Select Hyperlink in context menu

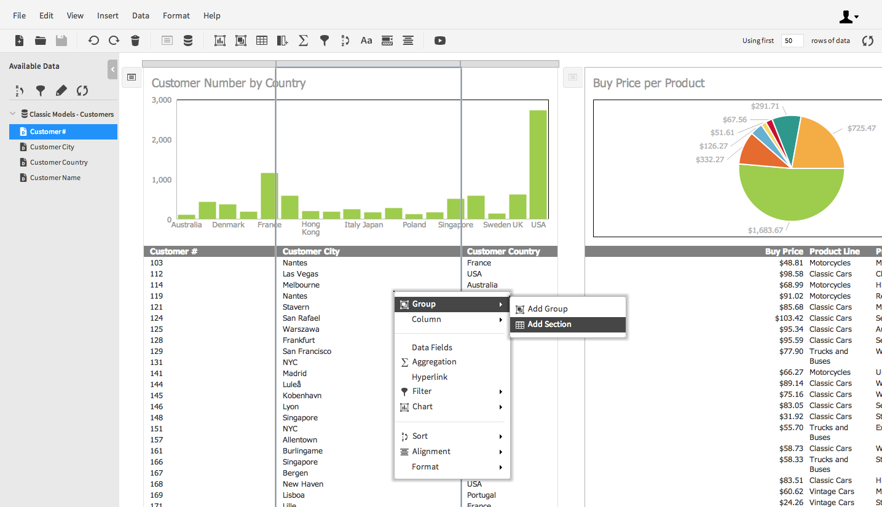click(x=452, y=377)
